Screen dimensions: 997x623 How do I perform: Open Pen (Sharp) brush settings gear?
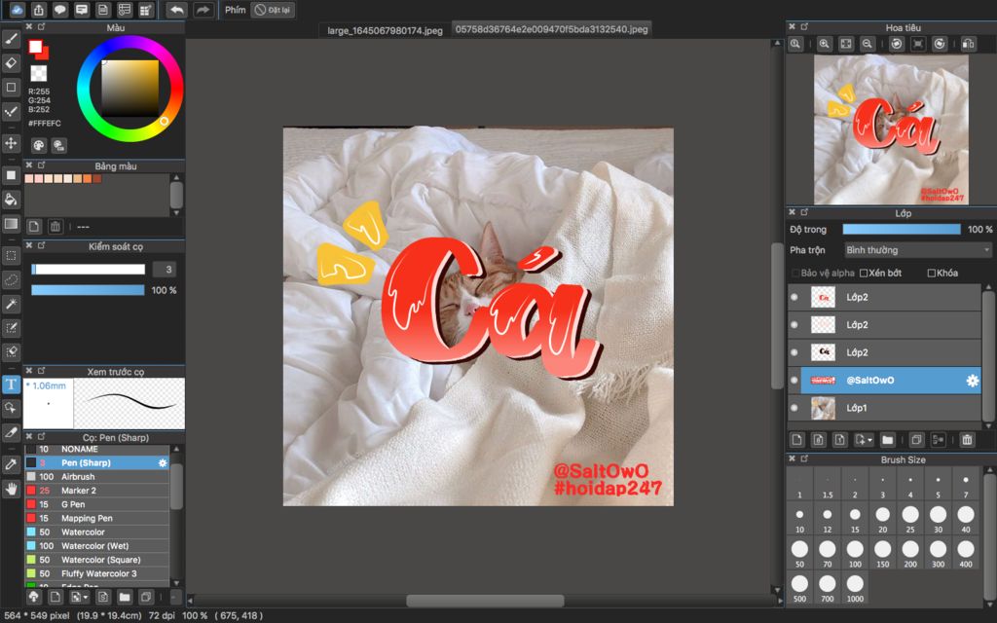tap(163, 462)
